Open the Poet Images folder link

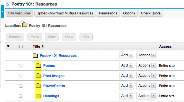[54, 76]
